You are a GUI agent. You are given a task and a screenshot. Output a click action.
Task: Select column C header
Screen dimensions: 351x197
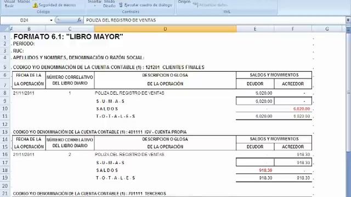70,28
